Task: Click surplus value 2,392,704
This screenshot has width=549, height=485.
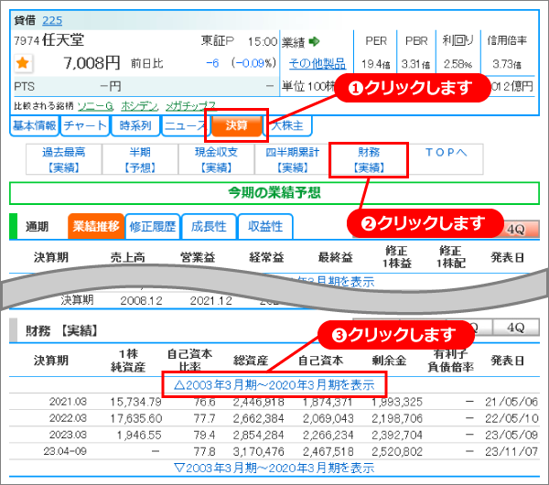Action: (397, 435)
